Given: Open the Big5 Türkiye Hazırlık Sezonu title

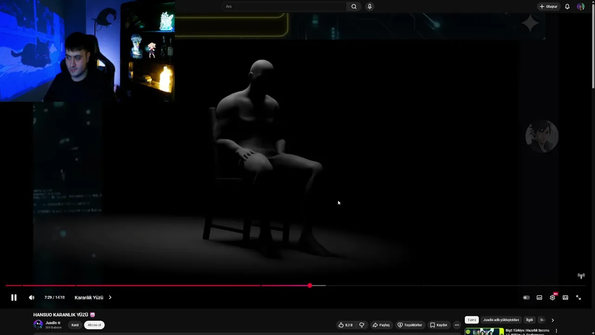Looking at the screenshot, I should 528,331.
